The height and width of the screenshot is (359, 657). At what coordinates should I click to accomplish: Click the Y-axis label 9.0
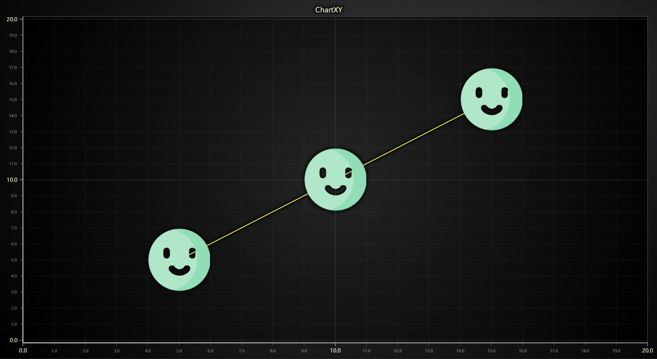click(14, 196)
